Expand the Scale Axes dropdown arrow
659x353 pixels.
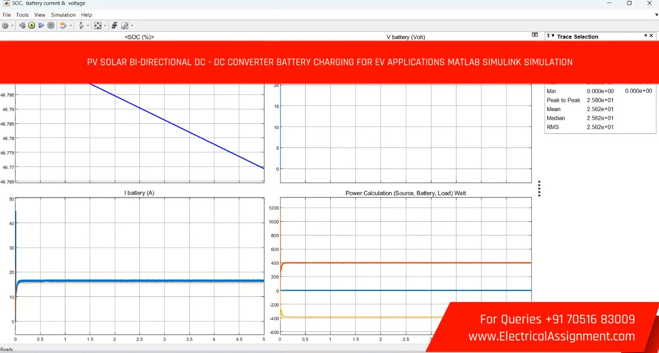(105, 26)
